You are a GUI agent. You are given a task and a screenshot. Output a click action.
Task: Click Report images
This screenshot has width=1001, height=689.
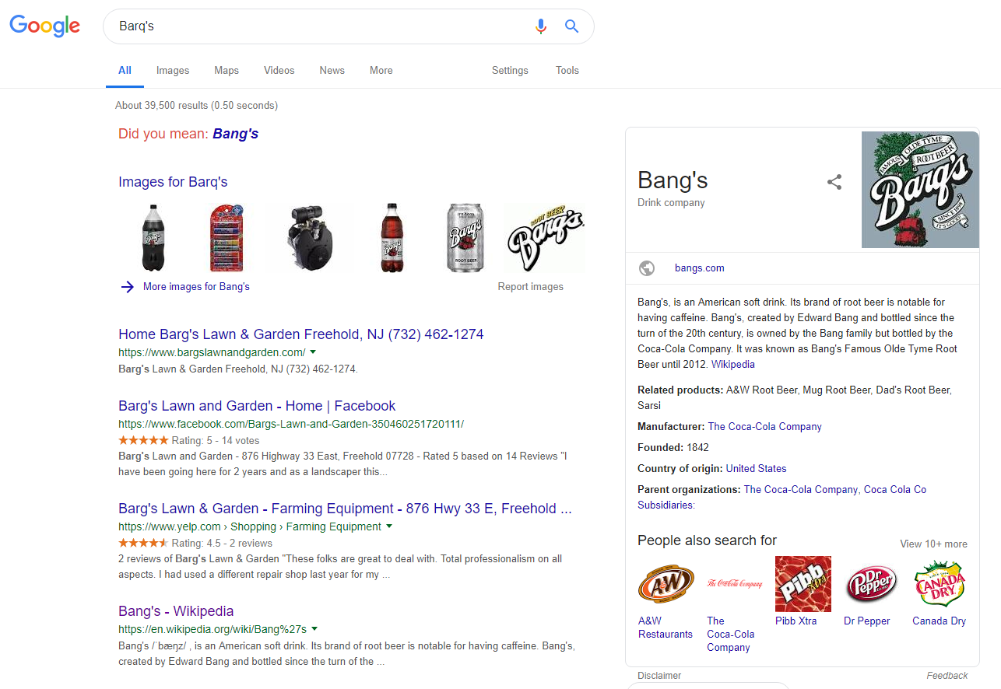coord(531,287)
